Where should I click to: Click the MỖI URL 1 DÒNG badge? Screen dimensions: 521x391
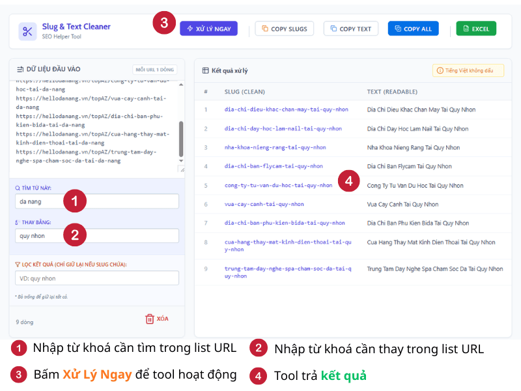pyautogui.click(x=154, y=70)
